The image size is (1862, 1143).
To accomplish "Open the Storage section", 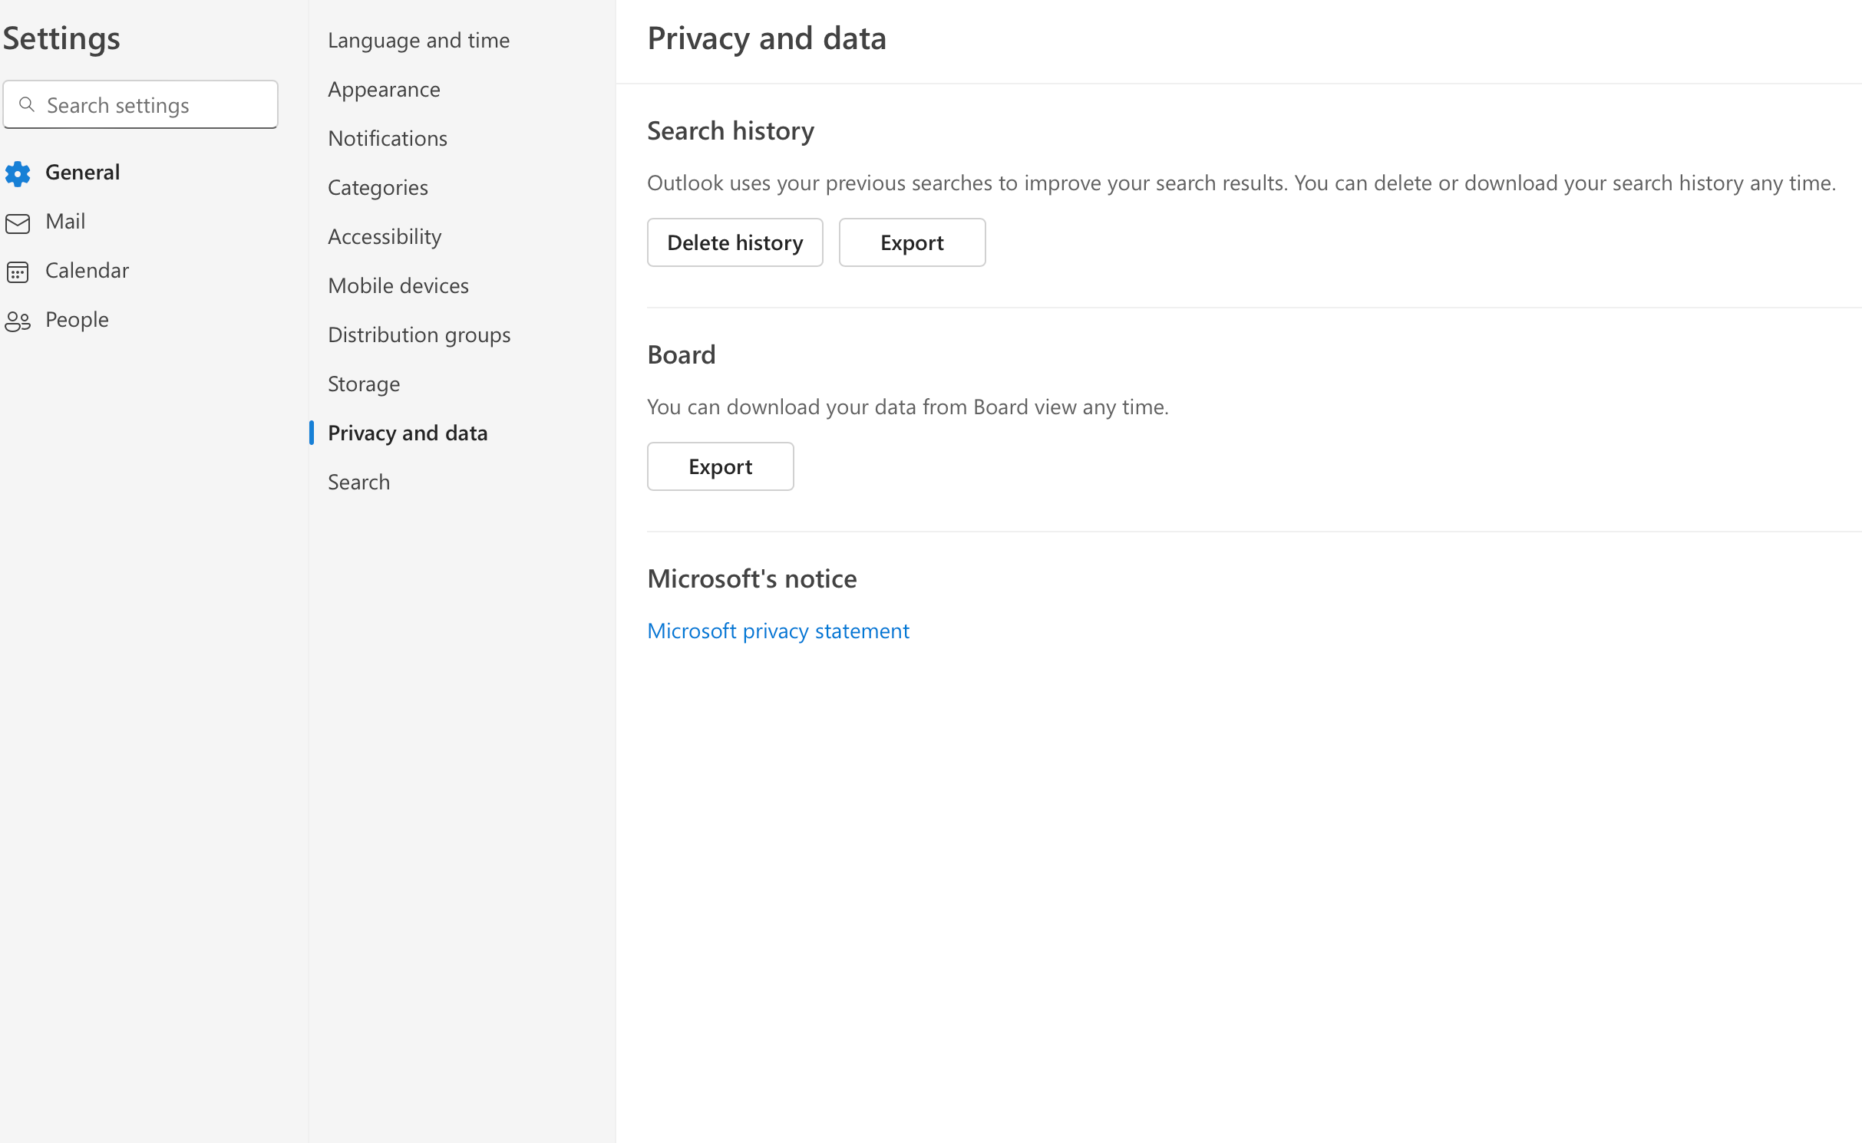I will (x=363, y=384).
